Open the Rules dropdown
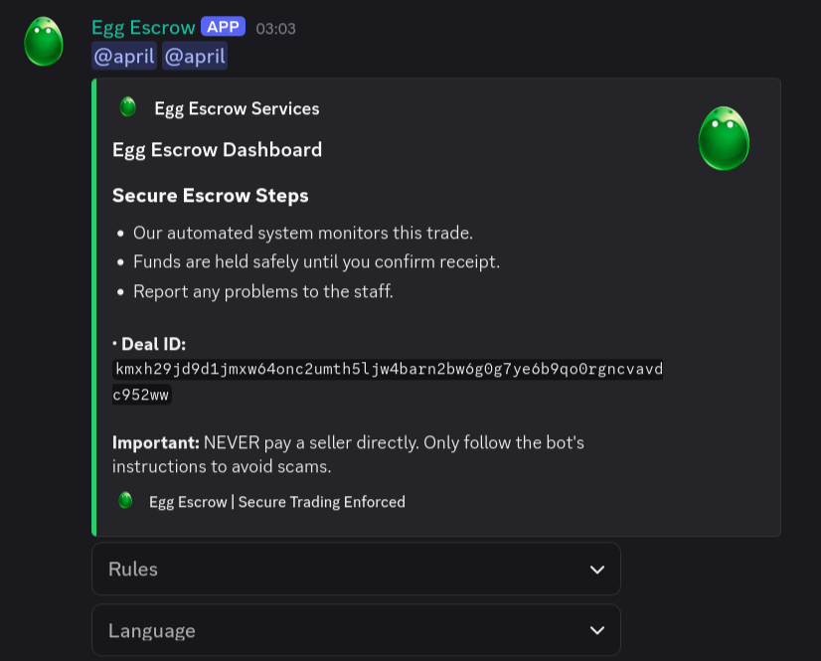Screen dimensions: 821x661 click(356, 569)
